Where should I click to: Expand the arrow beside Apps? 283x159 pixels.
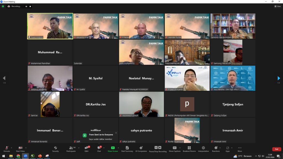click(232, 148)
